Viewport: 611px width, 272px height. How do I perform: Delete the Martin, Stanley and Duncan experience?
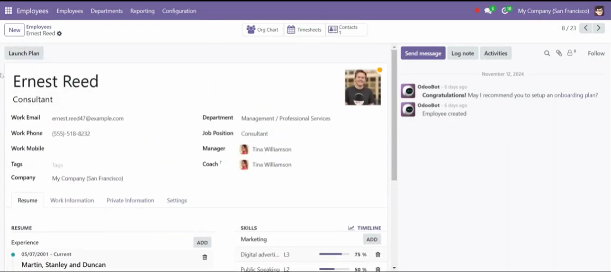tap(205, 257)
